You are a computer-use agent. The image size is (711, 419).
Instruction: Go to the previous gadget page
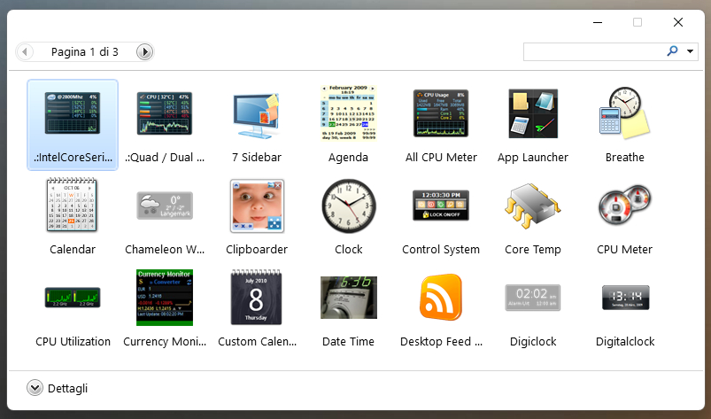point(25,51)
